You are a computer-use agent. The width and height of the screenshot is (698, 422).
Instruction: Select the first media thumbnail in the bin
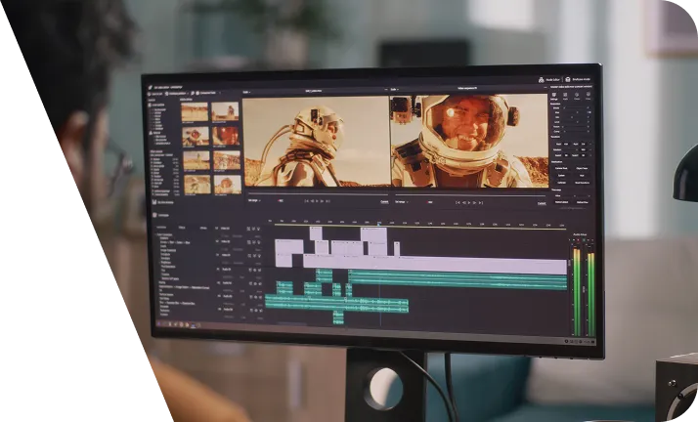coord(195,111)
